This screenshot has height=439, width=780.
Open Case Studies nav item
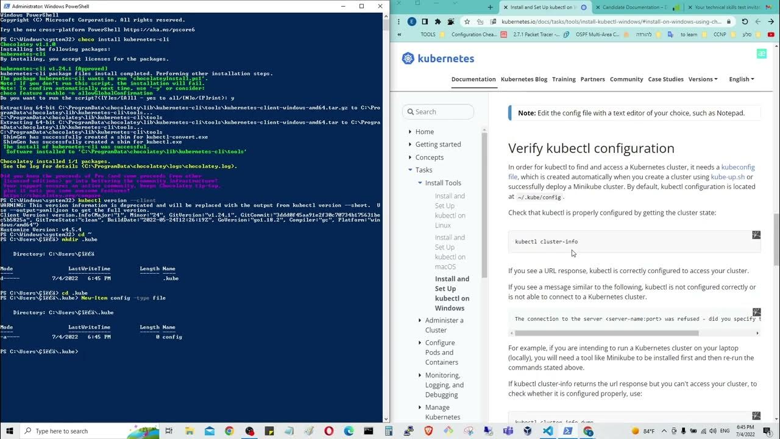tap(666, 79)
